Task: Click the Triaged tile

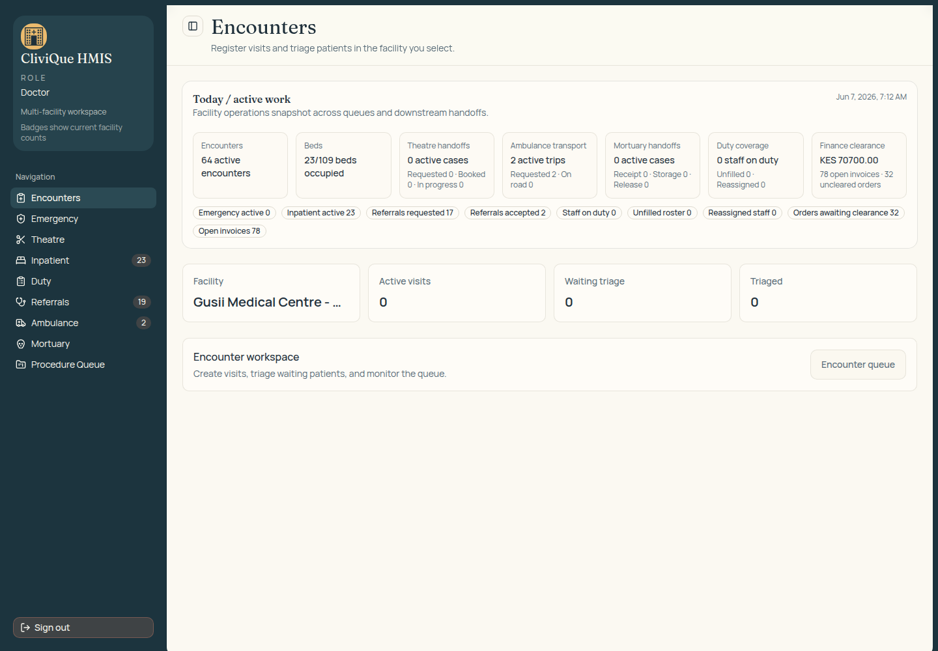Action: tap(828, 293)
